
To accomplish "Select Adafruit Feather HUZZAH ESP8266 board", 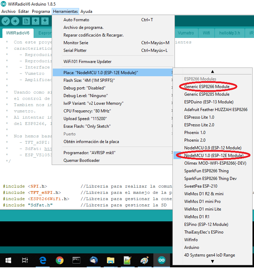I will 212,110.
